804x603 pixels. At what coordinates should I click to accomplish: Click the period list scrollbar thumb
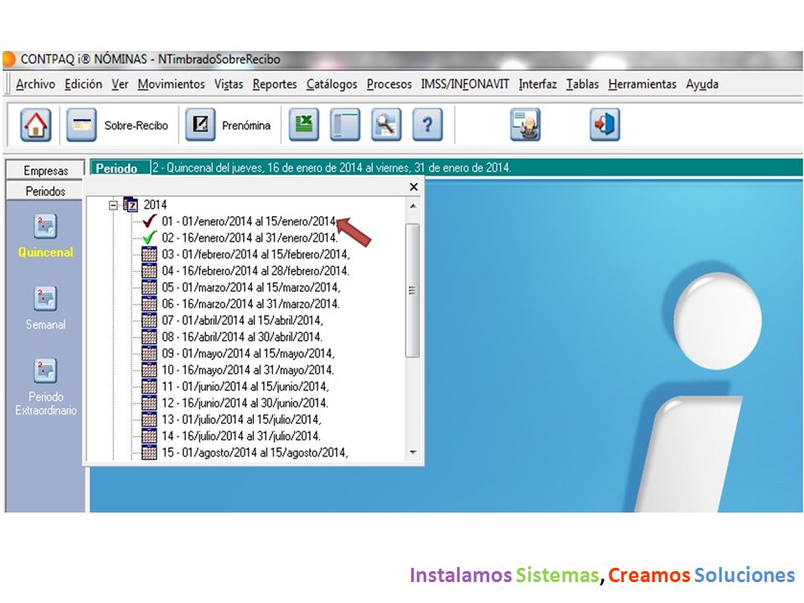pos(412,291)
